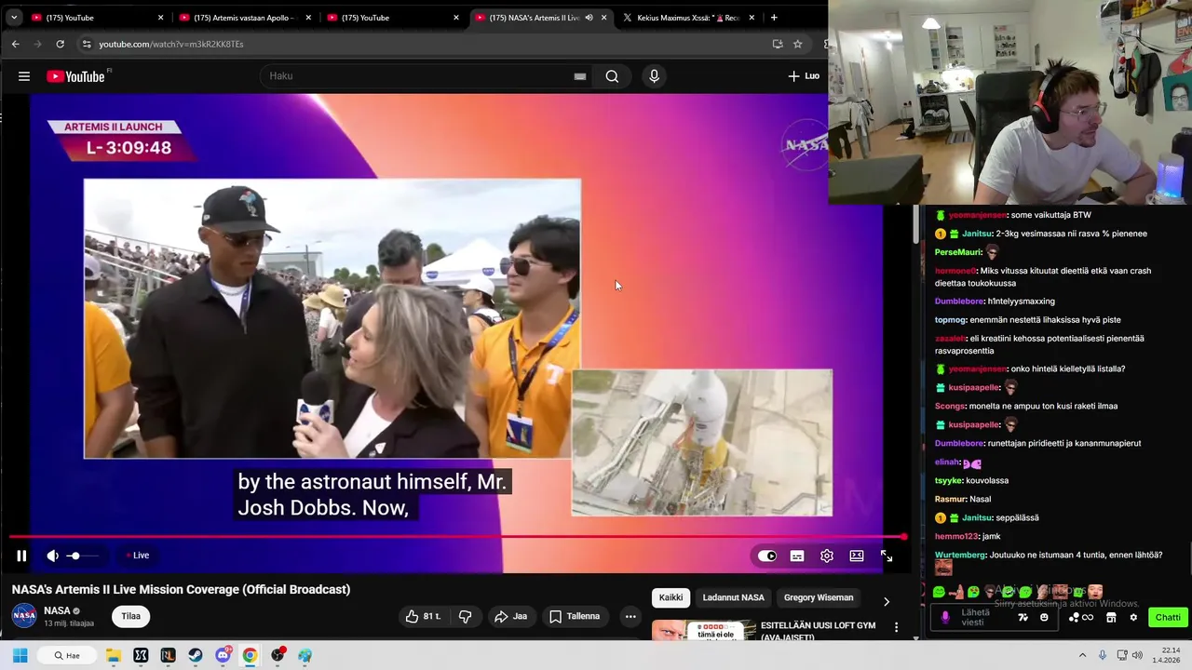Screen dimensions: 1192x670
Task: Dislike the video with thumbs down
Action: 466,616
